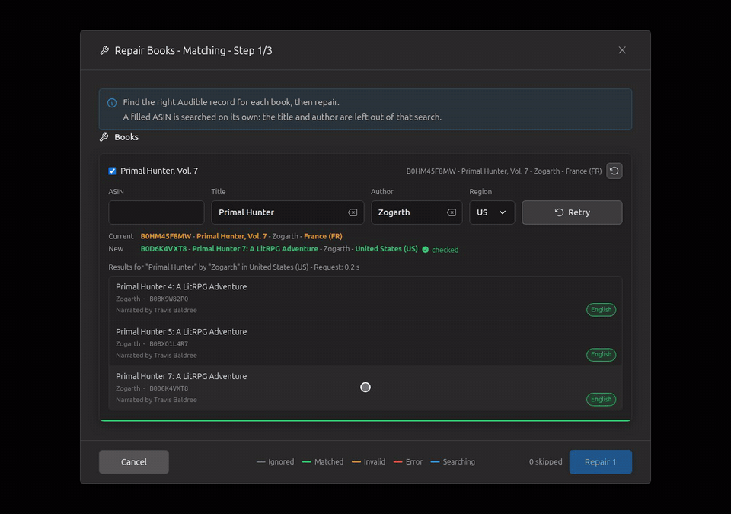Click the green matched progress bar

(365, 420)
